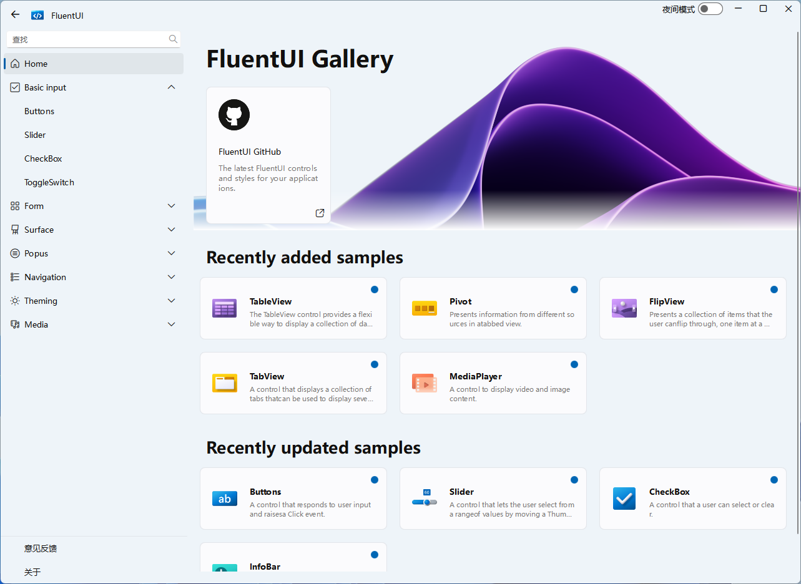801x584 pixels.
Task: Click the 'Recently updated samples' heading
Action: click(313, 447)
